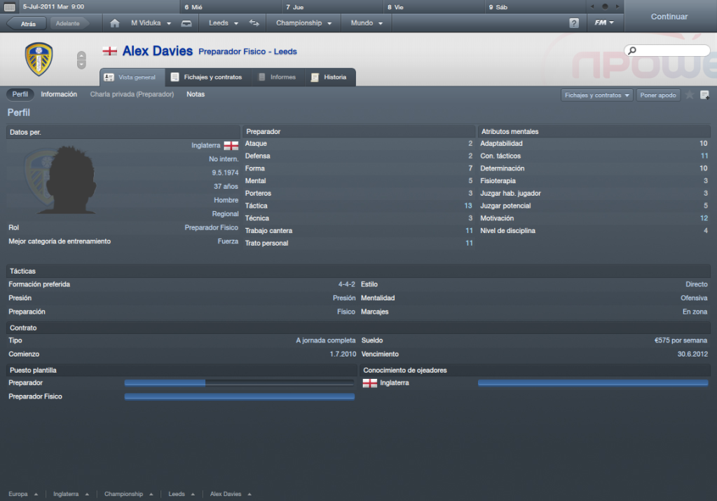Click the Preparador role rating bar
The height and width of the screenshot is (501, 717).
pos(239,383)
